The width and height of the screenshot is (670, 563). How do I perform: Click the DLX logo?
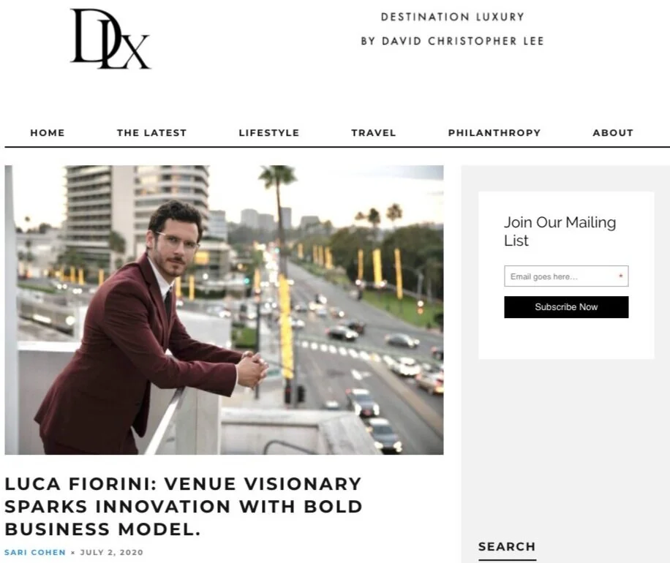tap(110, 39)
